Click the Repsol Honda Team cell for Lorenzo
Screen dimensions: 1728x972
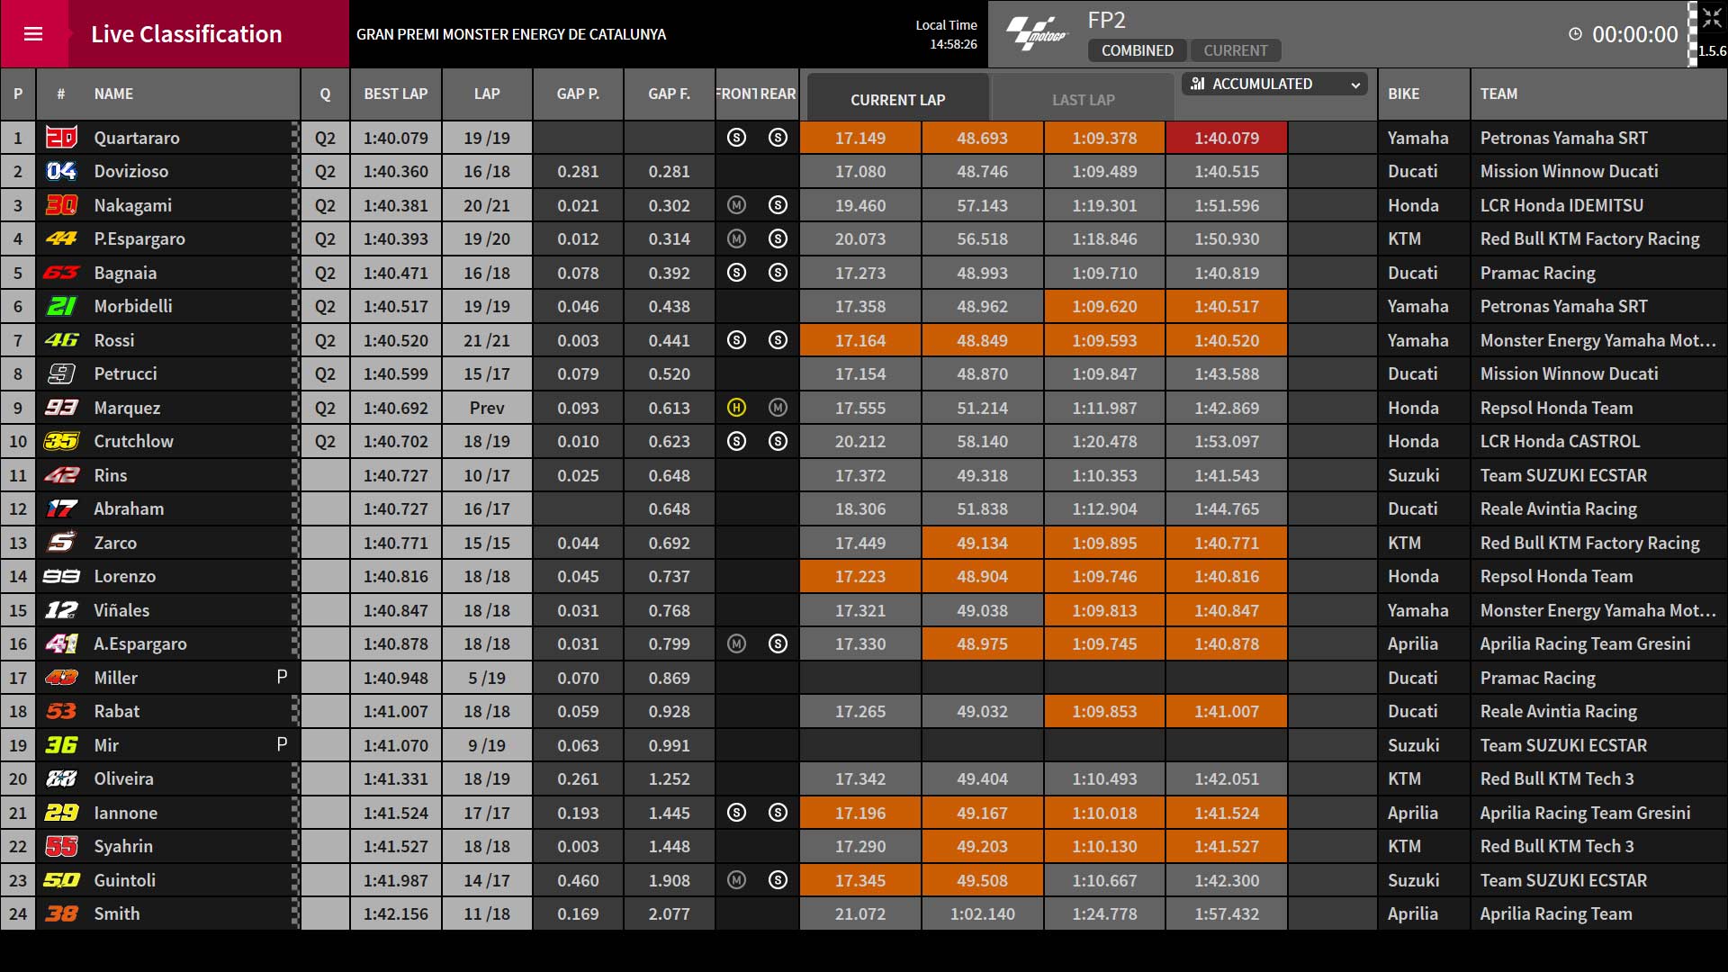[1598, 576]
